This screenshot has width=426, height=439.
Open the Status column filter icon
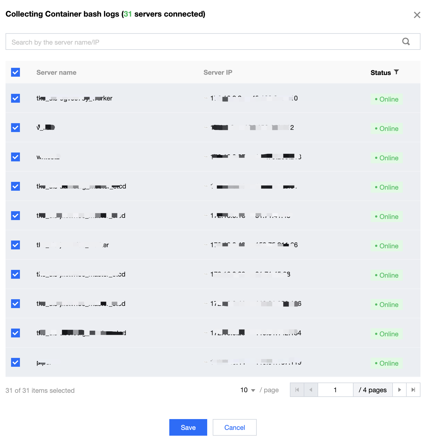396,72
